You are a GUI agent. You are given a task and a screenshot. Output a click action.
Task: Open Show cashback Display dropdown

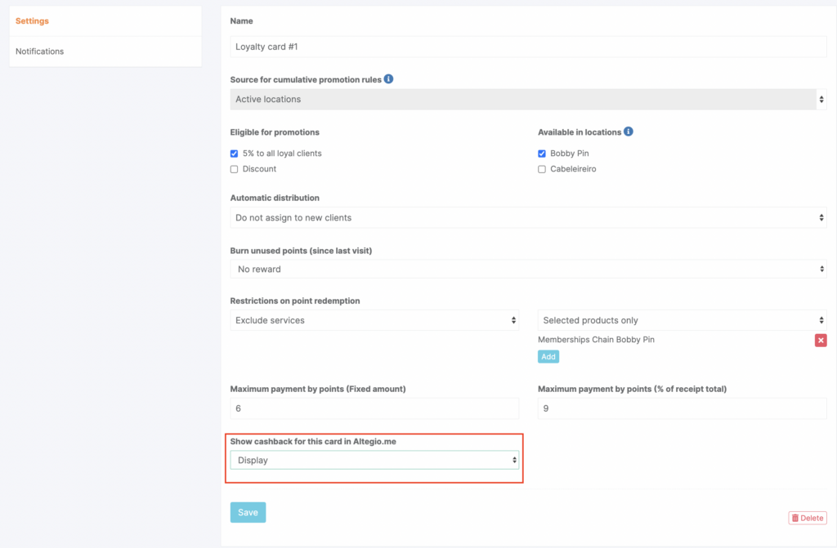click(x=374, y=461)
